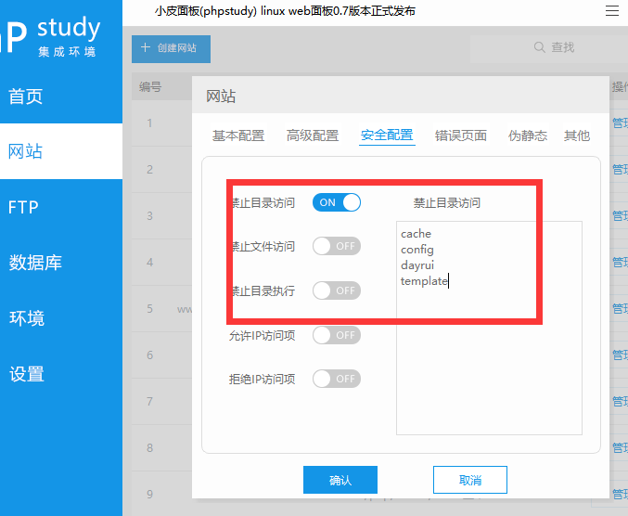Viewport: 628px width, 516px height.
Task: Open 数据库 in sidebar
Action: pyautogui.click(x=61, y=263)
